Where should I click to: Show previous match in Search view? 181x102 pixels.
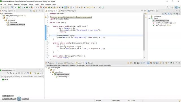click(131, 63)
